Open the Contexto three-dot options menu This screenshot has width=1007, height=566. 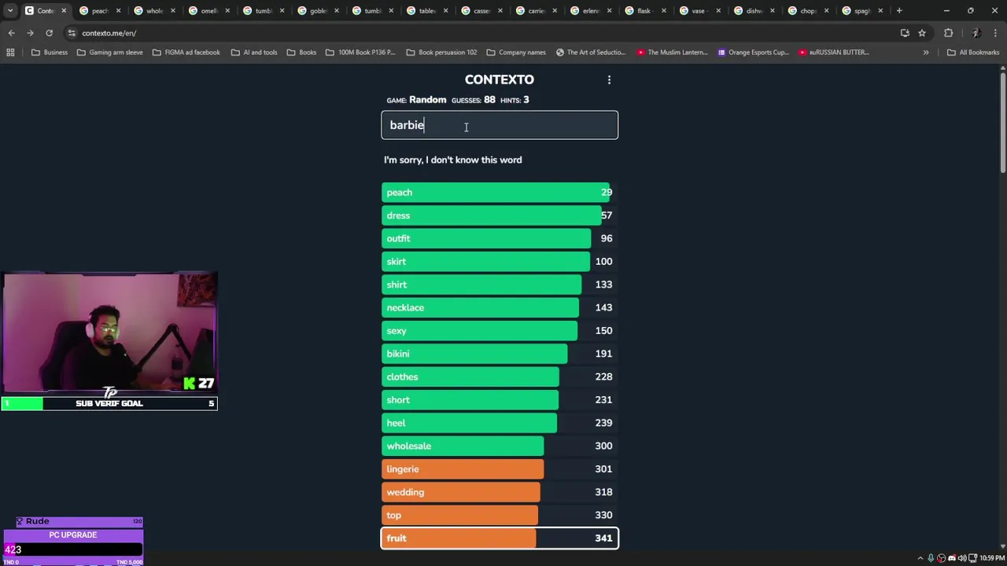[x=609, y=79]
